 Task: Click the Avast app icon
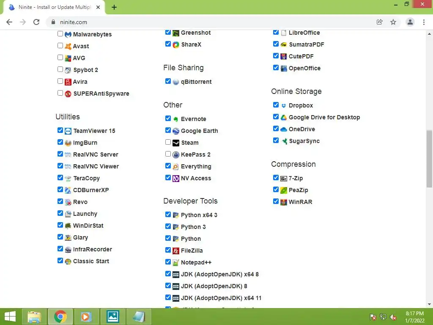68,46
